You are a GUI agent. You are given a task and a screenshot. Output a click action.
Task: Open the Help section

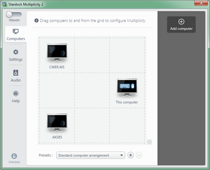pyautogui.click(x=16, y=97)
